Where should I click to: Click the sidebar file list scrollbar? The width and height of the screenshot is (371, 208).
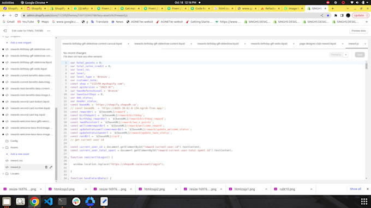click(x=56, y=144)
